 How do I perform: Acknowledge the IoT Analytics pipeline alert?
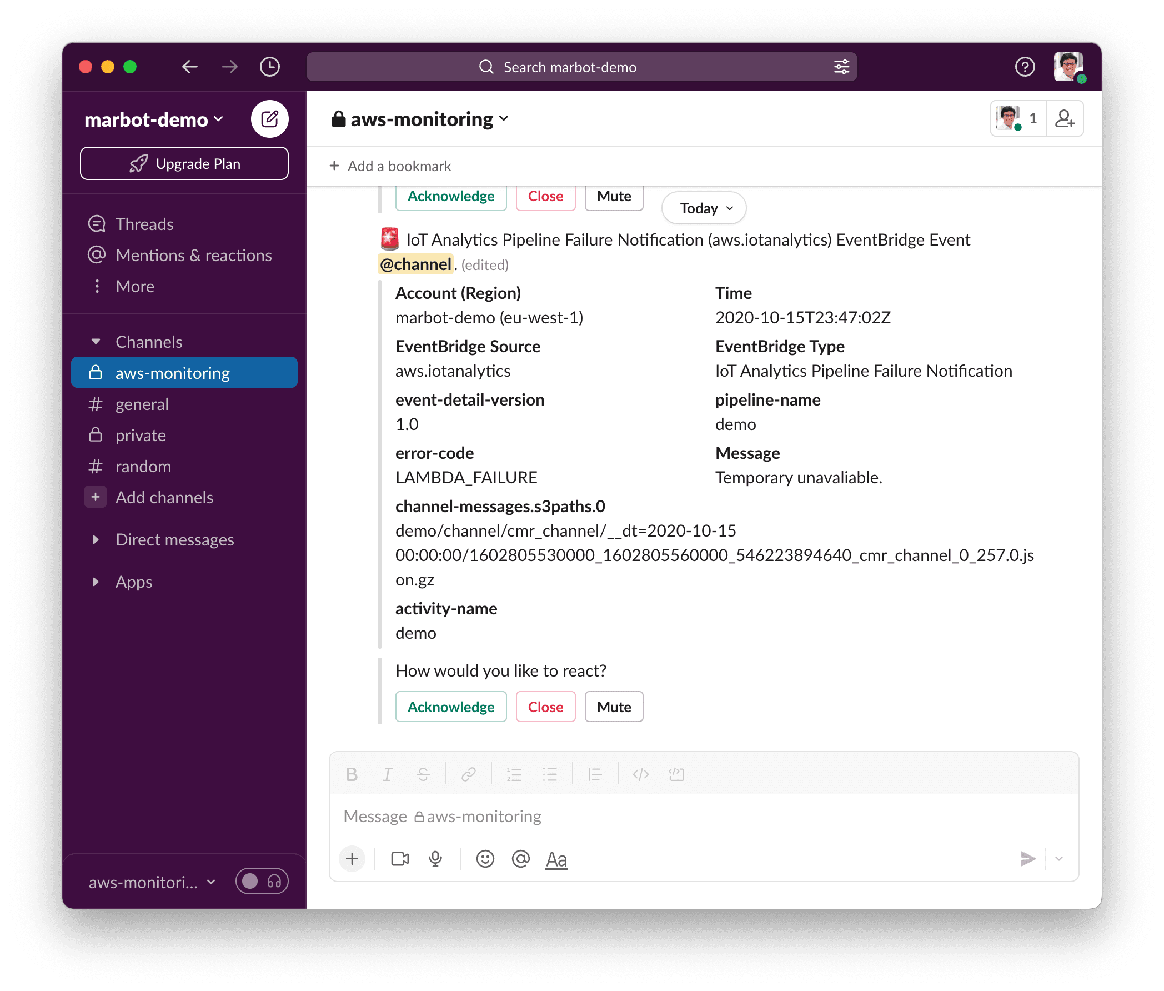(x=451, y=707)
